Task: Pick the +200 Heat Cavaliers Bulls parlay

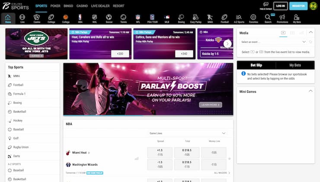Action: tap(120, 54)
